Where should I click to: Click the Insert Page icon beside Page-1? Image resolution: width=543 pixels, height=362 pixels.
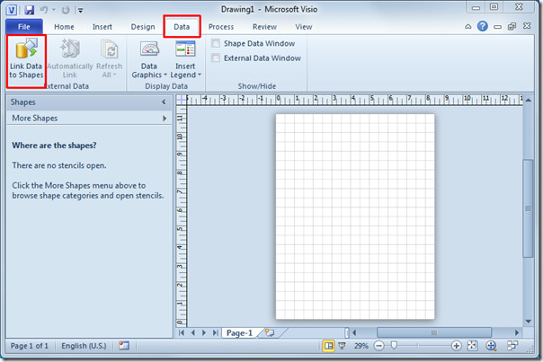(270, 332)
